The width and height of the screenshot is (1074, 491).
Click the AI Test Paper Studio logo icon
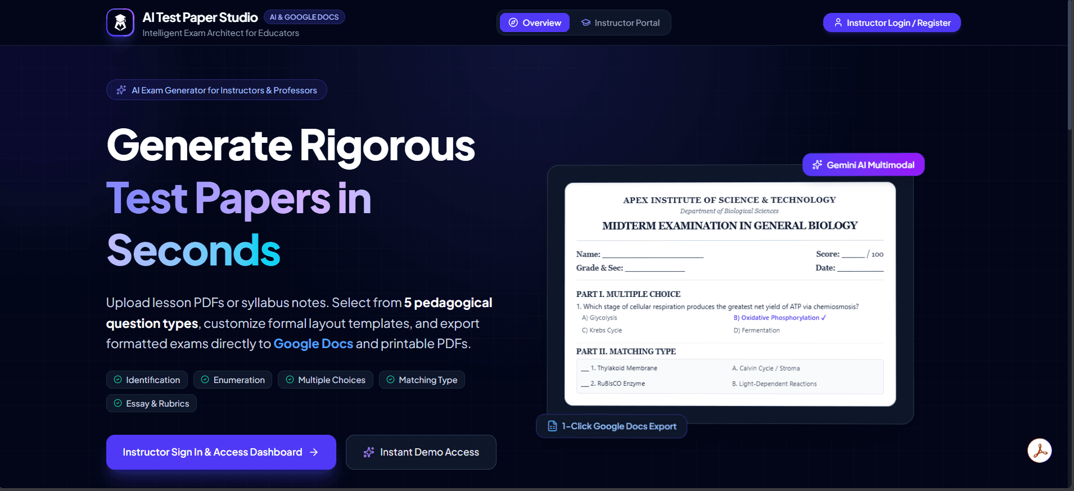120,22
